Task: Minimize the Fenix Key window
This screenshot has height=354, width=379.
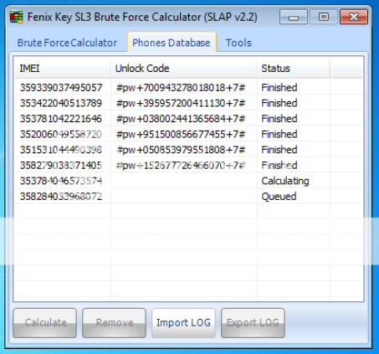Action: [294, 17]
